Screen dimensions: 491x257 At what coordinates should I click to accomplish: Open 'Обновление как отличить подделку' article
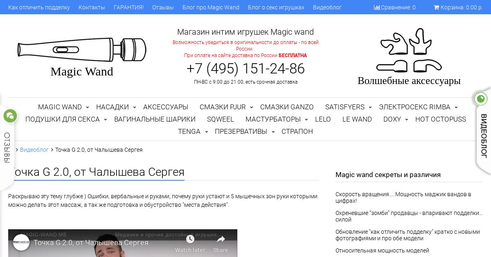tap(408, 235)
